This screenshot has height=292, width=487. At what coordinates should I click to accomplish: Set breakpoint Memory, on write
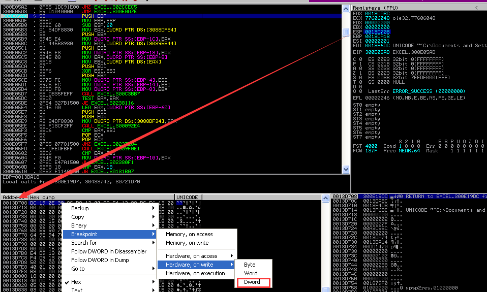(187, 243)
